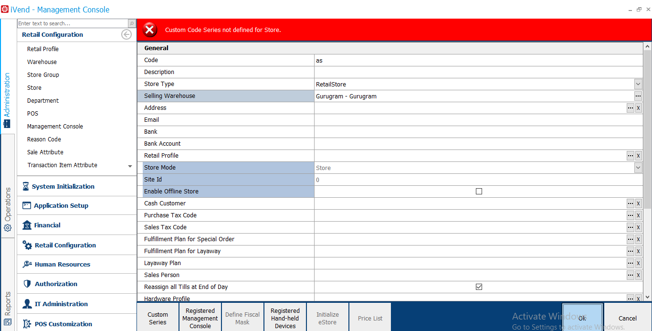The image size is (652, 331).
Task: Open Address lookup ellipsis button
Action: click(x=631, y=108)
